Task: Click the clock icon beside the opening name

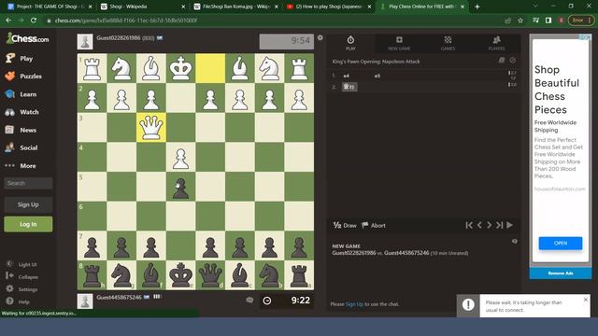Action: click(513, 60)
